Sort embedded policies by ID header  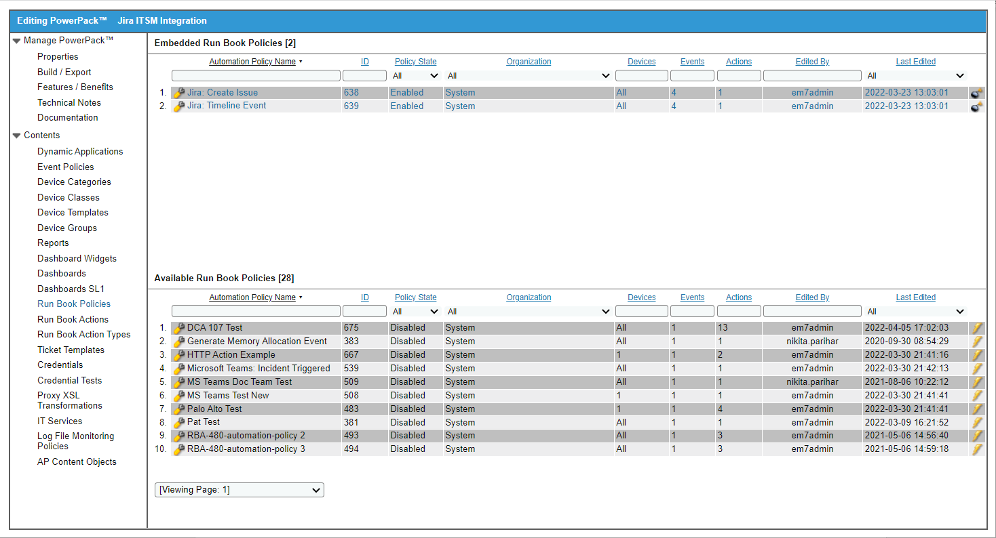coord(365,62)
